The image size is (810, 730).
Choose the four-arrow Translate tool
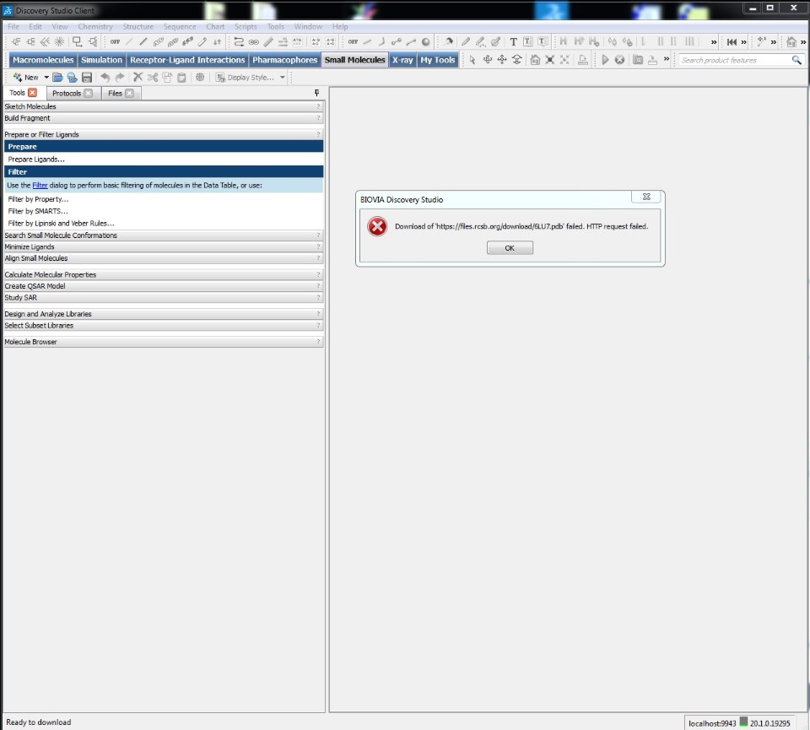point(501,60)
